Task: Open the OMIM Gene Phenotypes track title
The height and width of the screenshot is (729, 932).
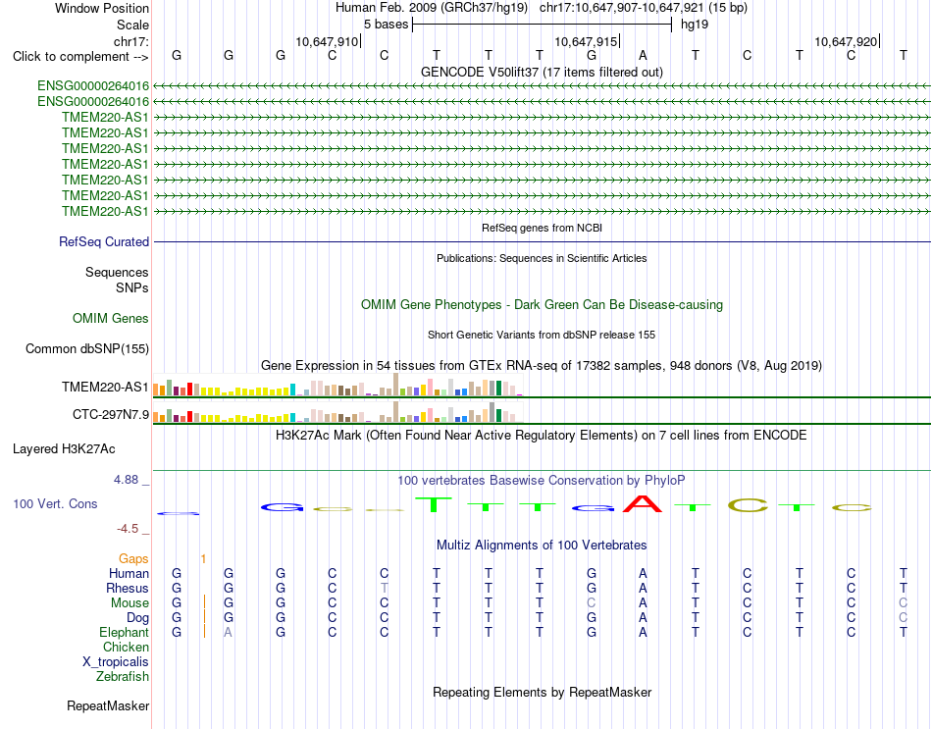Action: pos(542,304)
